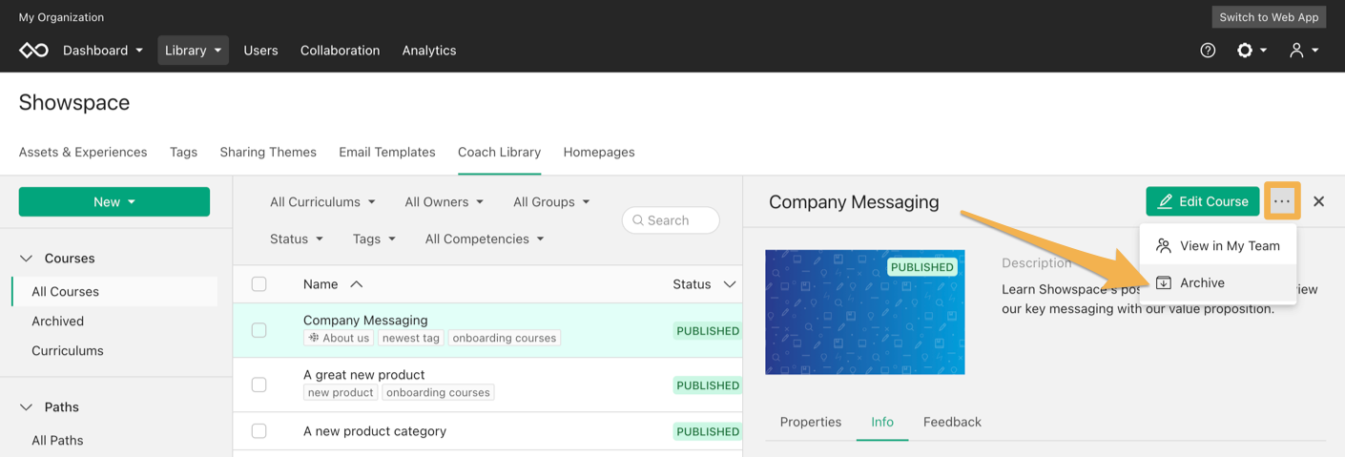Open All Groups filter
This screenshot has height=457, width=1345.
point(551,202)
